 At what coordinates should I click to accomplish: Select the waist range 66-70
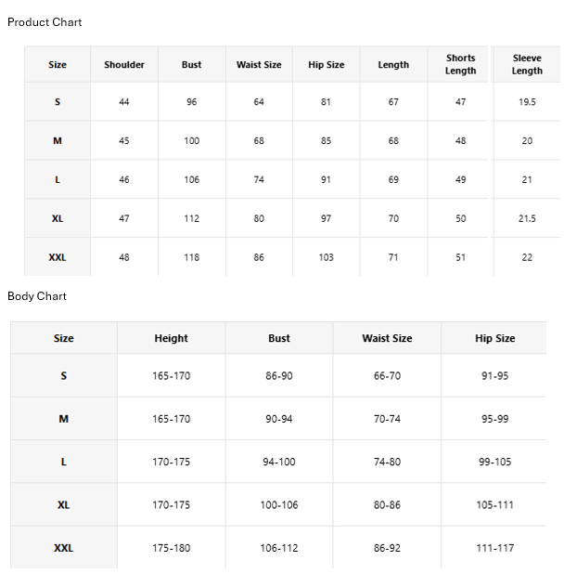tap(387, 376)
